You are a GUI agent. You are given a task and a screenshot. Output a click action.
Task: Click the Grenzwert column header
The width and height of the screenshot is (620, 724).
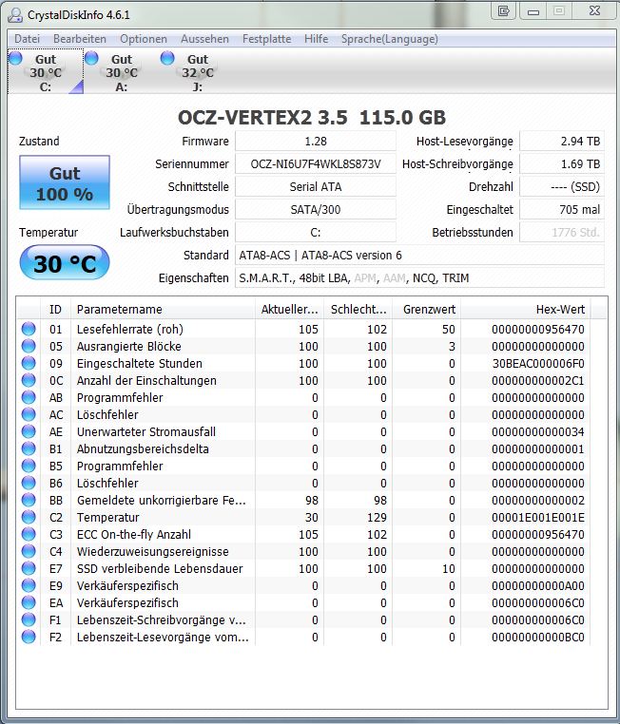(x=427, y=310)
